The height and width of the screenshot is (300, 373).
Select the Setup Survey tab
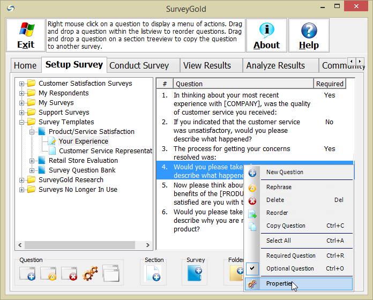(74, 64)
